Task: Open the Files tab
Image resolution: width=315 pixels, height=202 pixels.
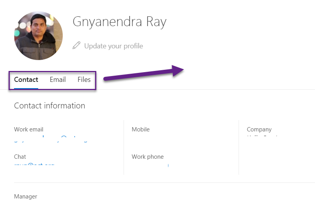Action: (84, 80)
